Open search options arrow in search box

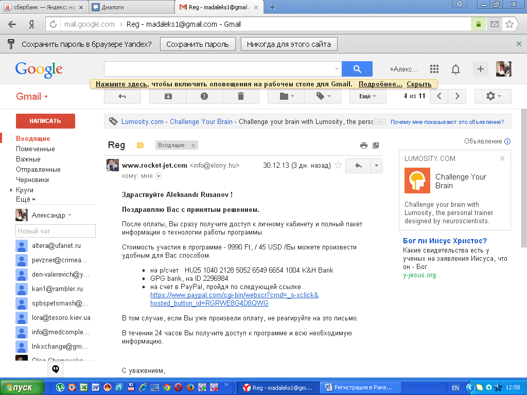coord(337,69)
